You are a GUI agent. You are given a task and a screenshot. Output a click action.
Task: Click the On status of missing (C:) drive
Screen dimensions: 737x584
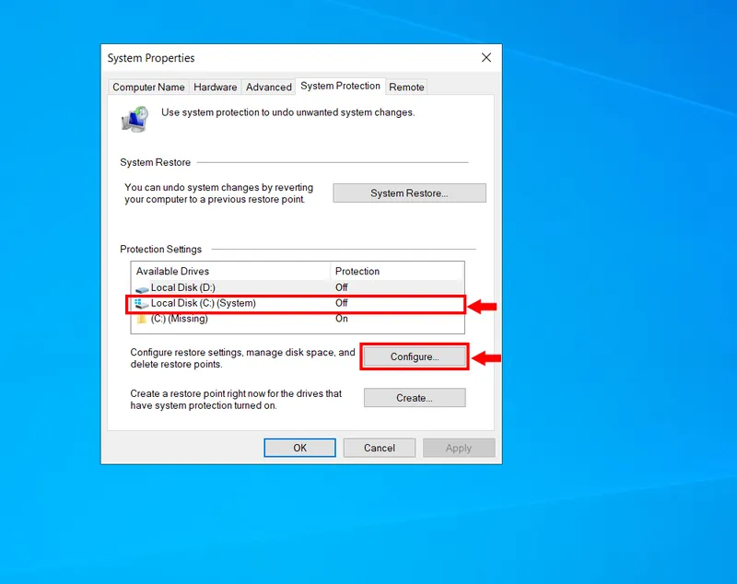click(342, 319)
